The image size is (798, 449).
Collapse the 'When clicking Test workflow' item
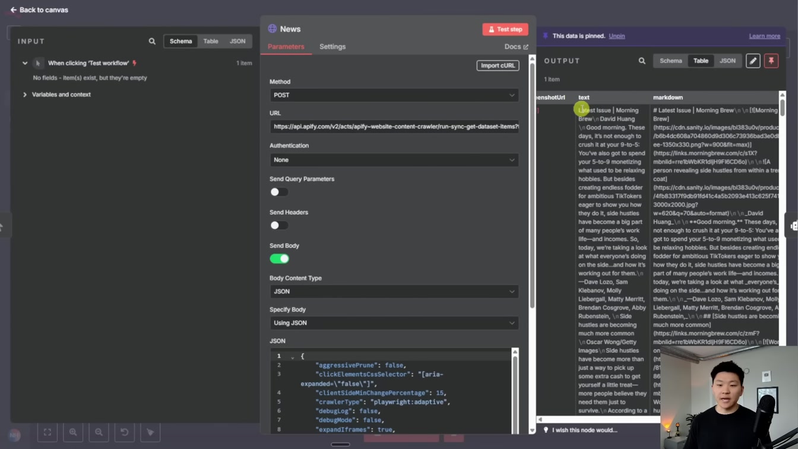(x=25, y=63)
